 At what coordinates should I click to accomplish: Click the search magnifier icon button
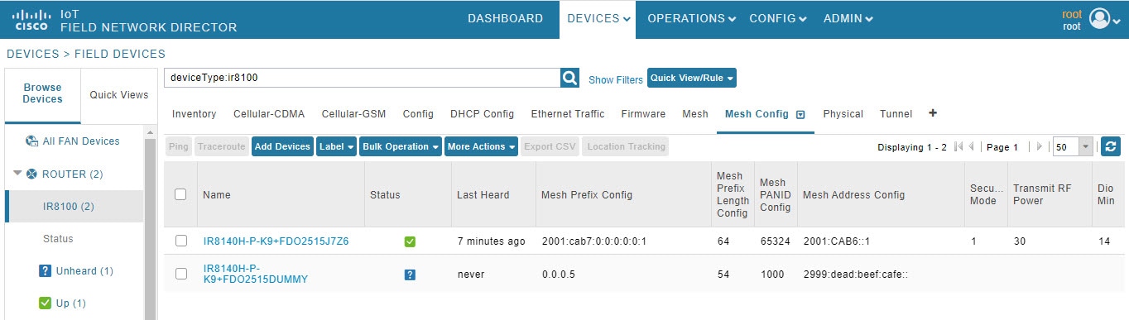point(570,78)
